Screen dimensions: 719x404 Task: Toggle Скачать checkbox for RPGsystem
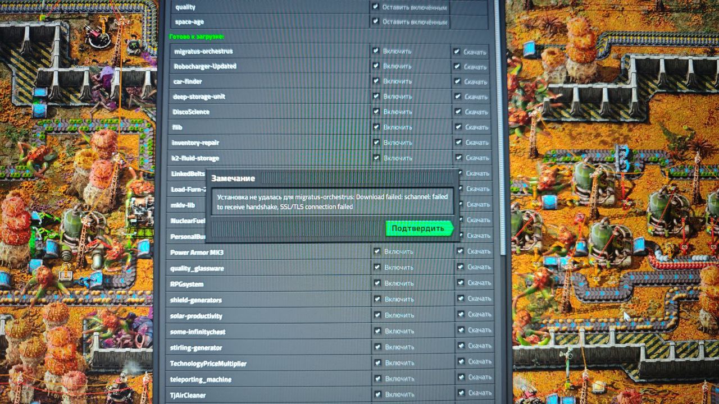460,283
